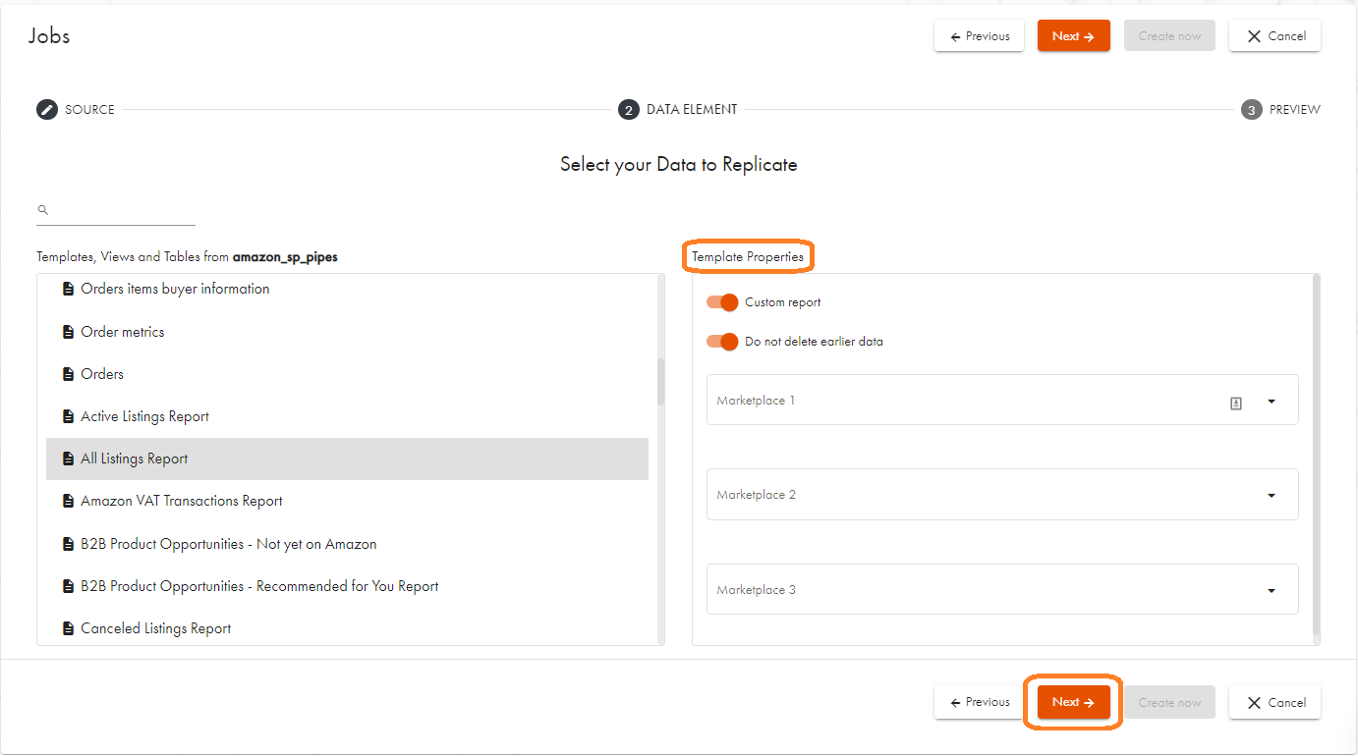Toggle the Custom report switch

(722, 302)
